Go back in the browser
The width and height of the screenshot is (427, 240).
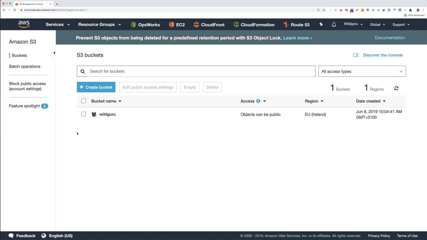[x=4, y=10]
